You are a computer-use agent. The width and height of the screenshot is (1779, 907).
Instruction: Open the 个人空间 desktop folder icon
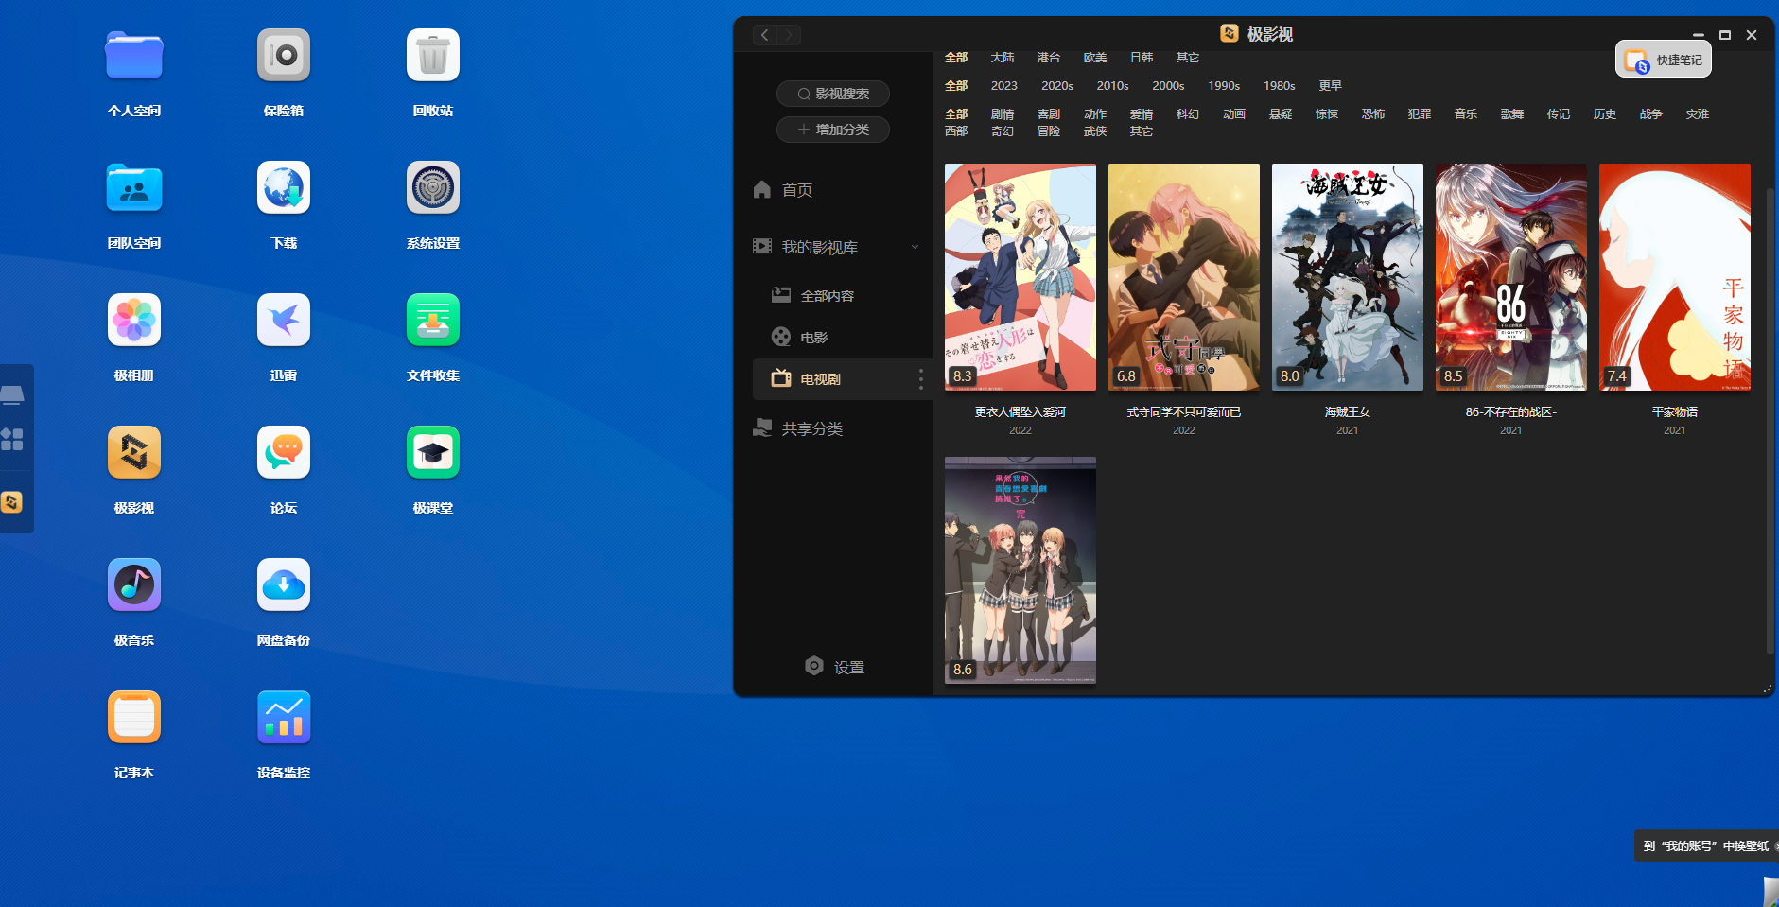coord(134,56)
